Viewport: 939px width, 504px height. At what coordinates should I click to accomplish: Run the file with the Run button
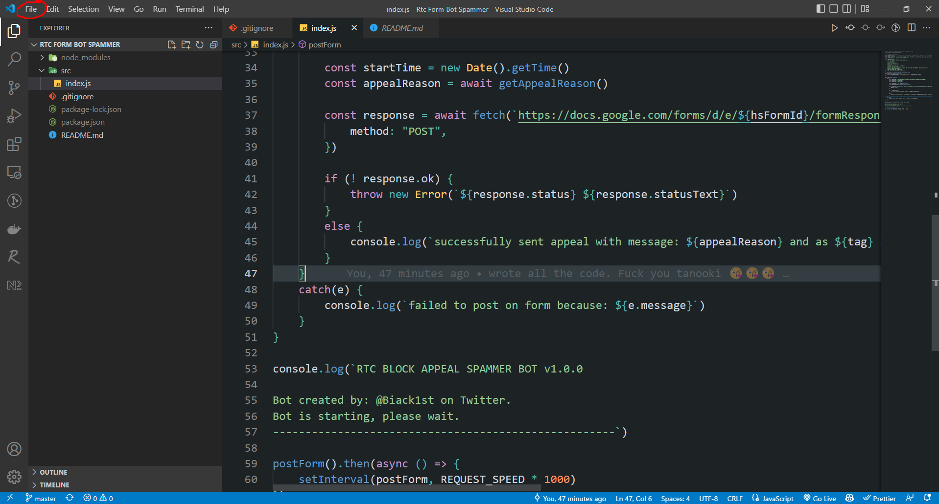point(835,28)
